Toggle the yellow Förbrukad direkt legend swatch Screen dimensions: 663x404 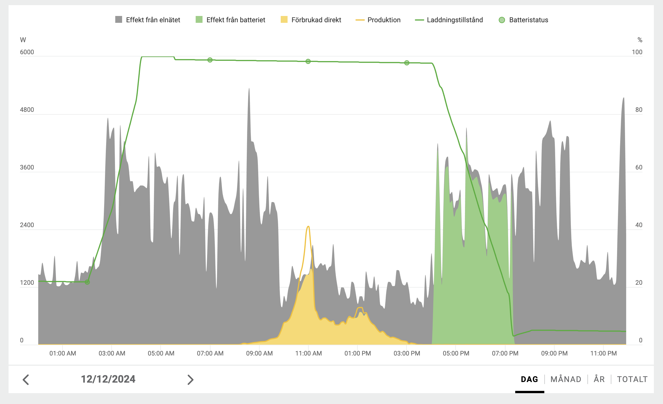click(x=284, y=20)
